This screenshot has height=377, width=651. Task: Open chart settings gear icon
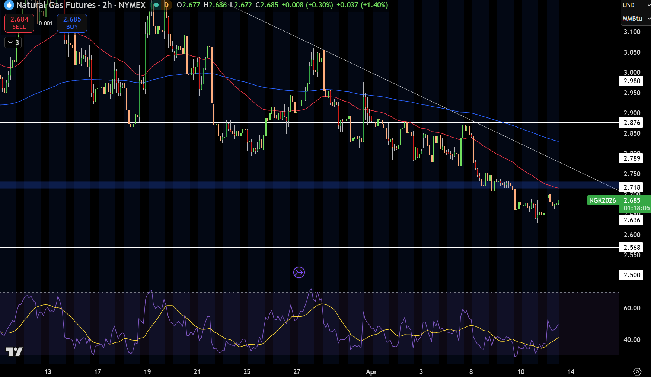click(x=637, y=371)
